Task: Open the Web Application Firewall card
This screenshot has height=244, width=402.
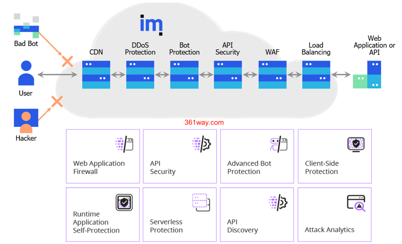Action: (103, 156)
